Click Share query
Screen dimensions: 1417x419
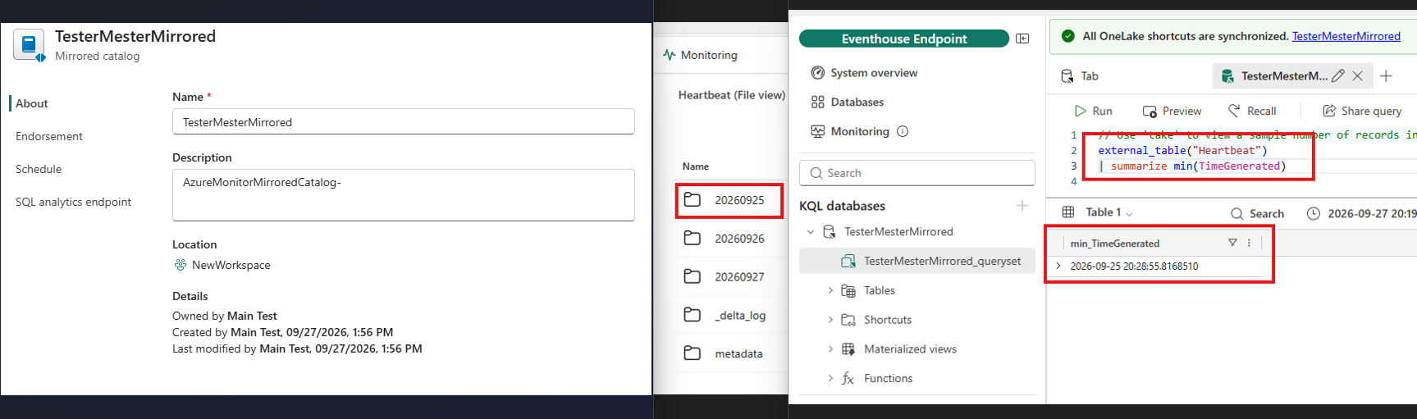[x=1362, y=111]
